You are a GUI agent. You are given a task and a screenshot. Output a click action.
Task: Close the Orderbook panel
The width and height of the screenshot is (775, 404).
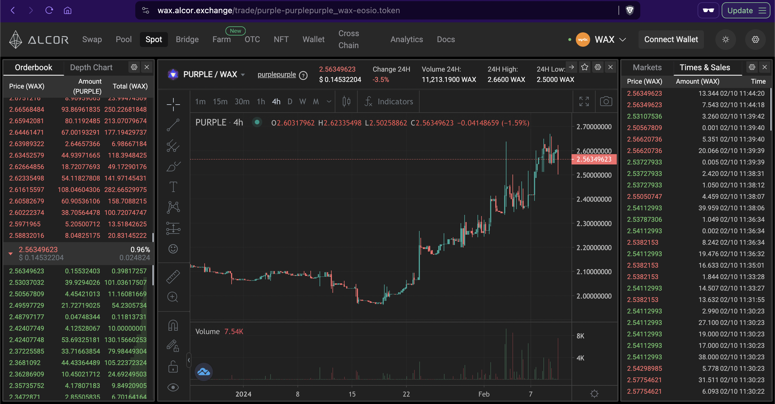click(147, 67)
